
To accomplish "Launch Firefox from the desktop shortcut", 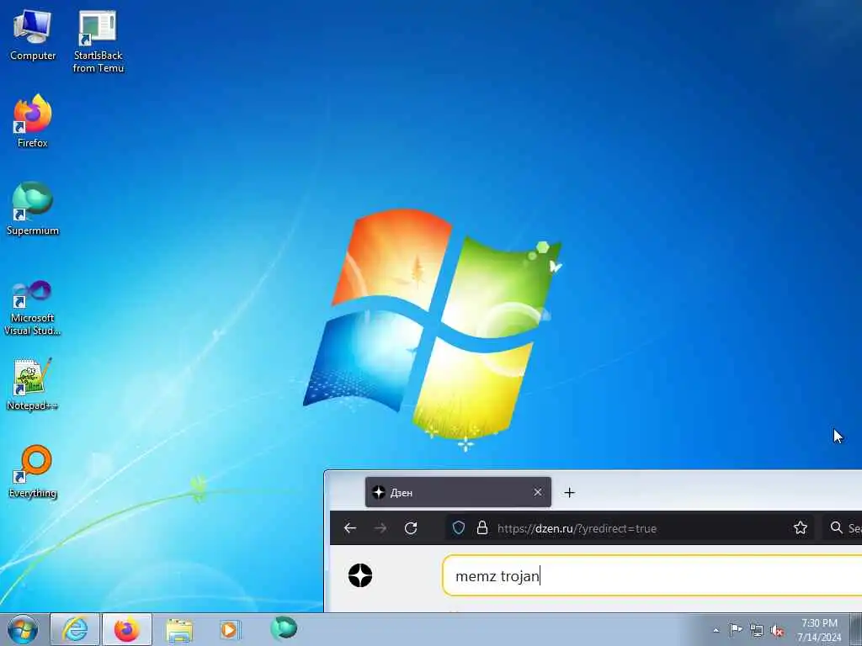I will [33, 121].
